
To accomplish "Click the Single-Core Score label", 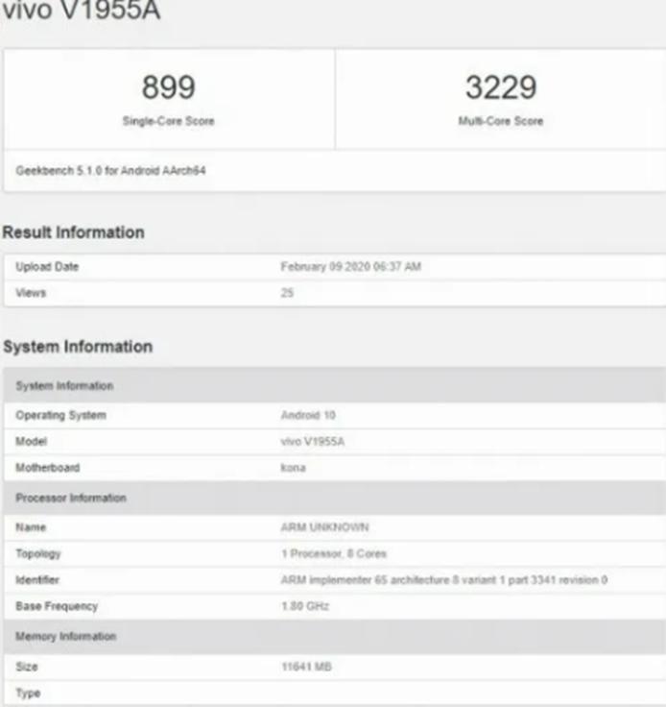I will [168, 121].
